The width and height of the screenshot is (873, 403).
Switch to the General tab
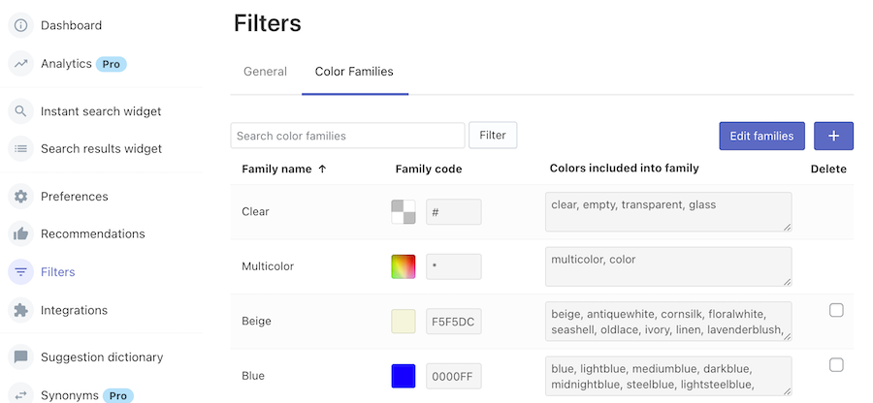pyautogui.click(x=265, y=72)
